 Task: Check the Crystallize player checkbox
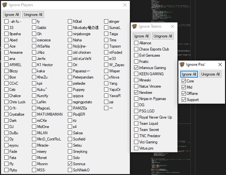6,114
